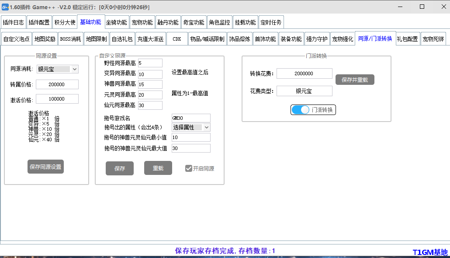450x258 pixels.
Task: Click the 拖号 maximum value field
Action: coord(191,148)
